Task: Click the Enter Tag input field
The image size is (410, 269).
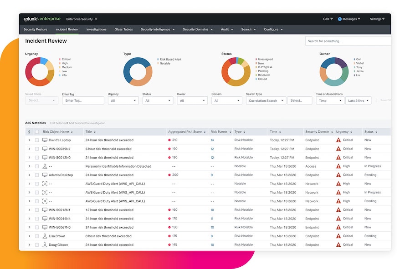Action: [x=83, y=100]
